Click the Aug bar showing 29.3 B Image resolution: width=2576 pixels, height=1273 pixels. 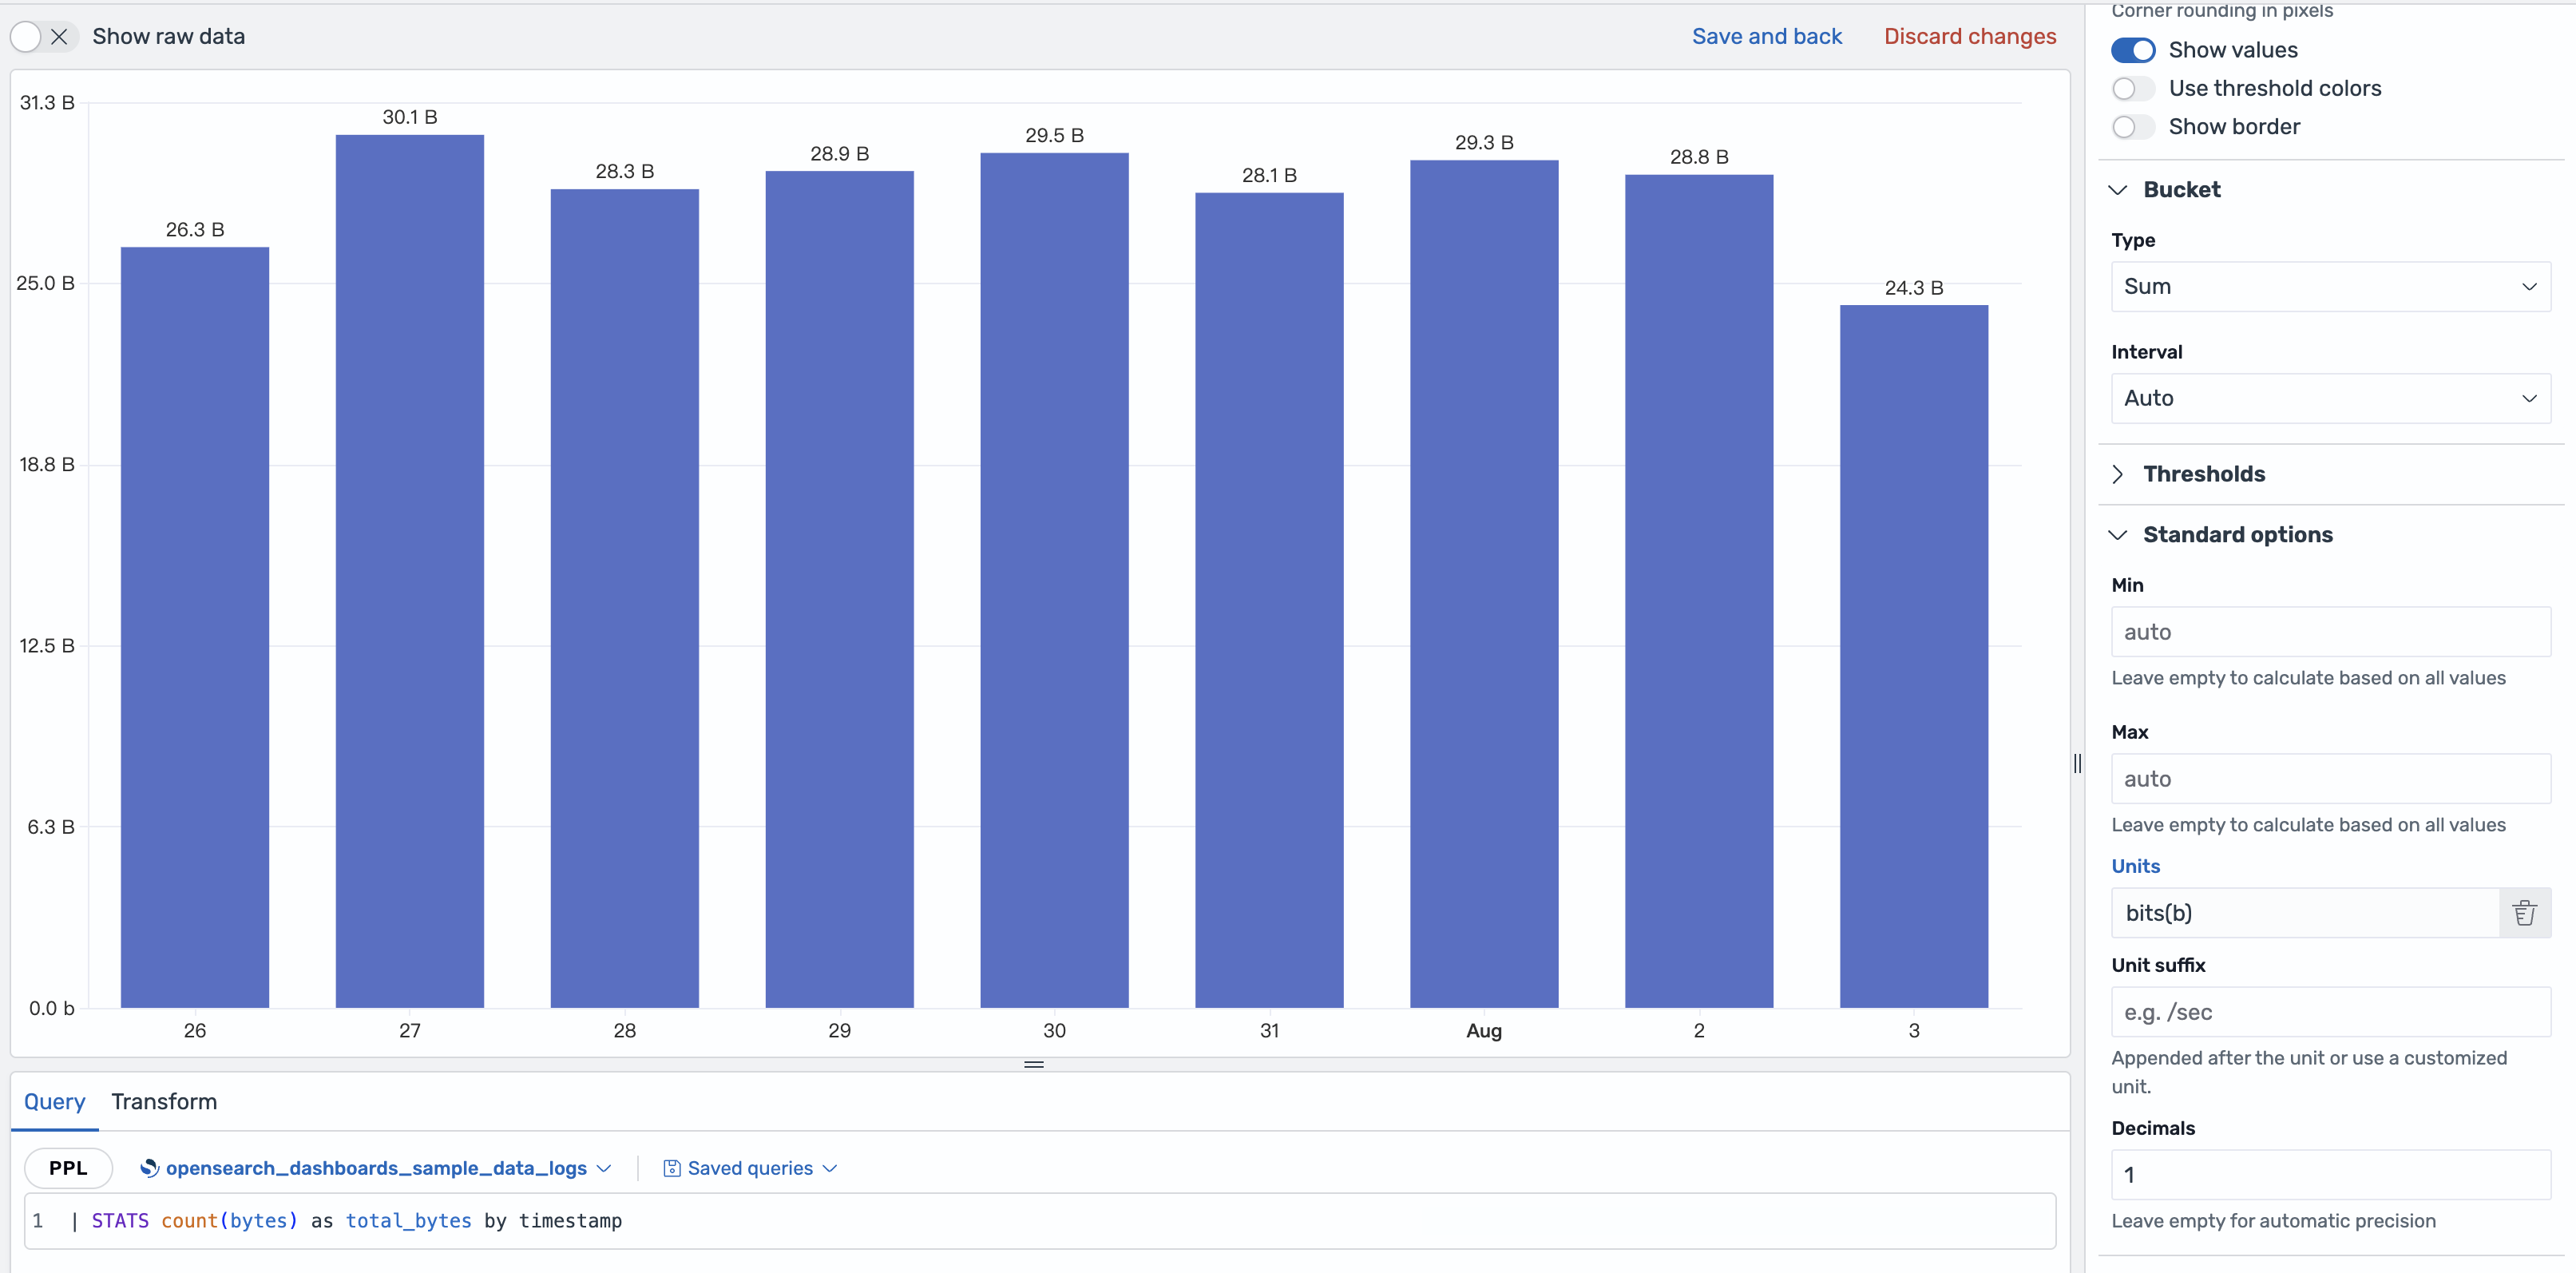[x=1484, y=584]
